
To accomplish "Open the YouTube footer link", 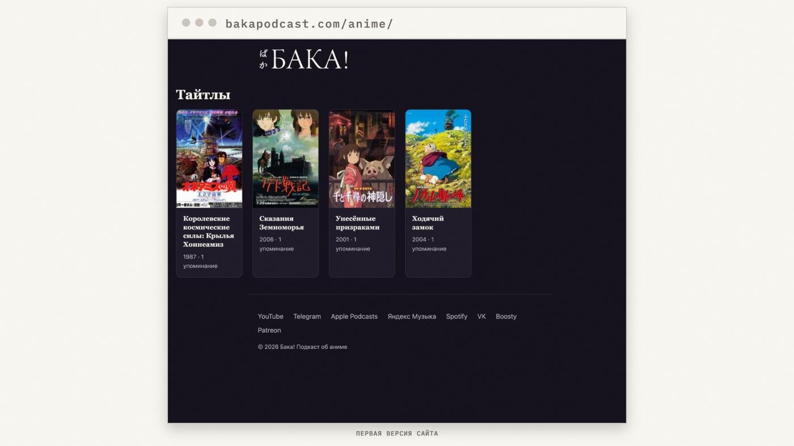I will click(271, 316).
